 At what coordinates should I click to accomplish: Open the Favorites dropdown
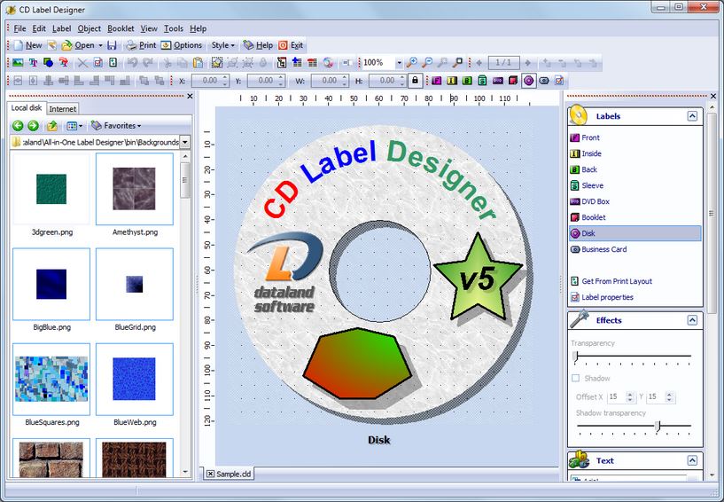(116, 126)
